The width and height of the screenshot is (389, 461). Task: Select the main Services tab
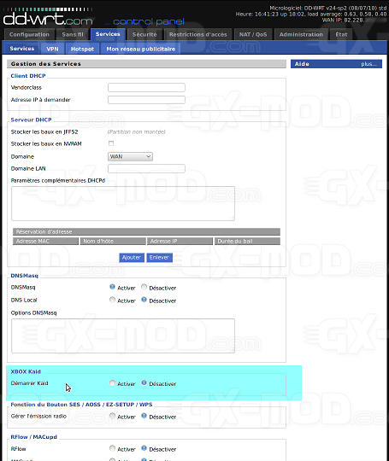[x=108, y=34]
